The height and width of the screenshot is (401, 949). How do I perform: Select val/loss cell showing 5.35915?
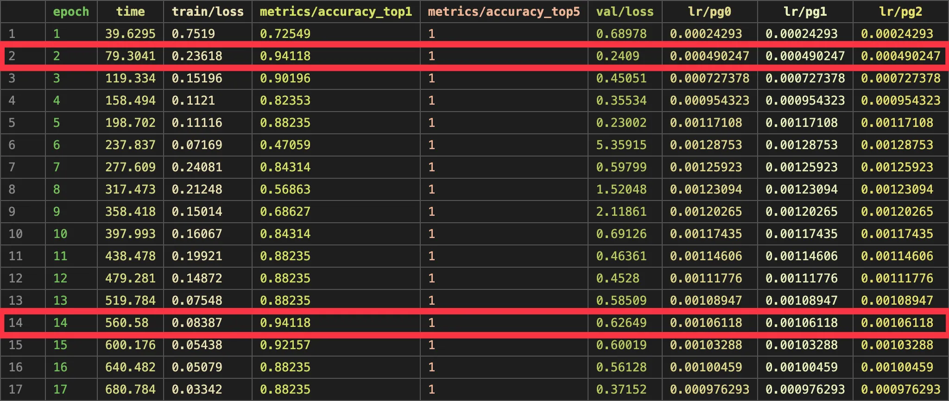[621, 145]
